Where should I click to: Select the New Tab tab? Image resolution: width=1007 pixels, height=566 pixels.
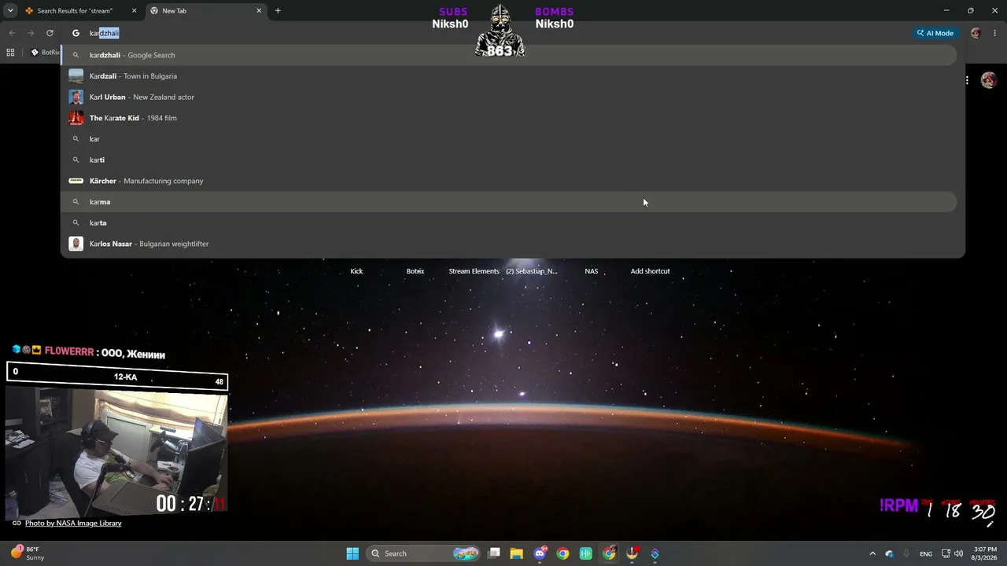click(206, 11)
